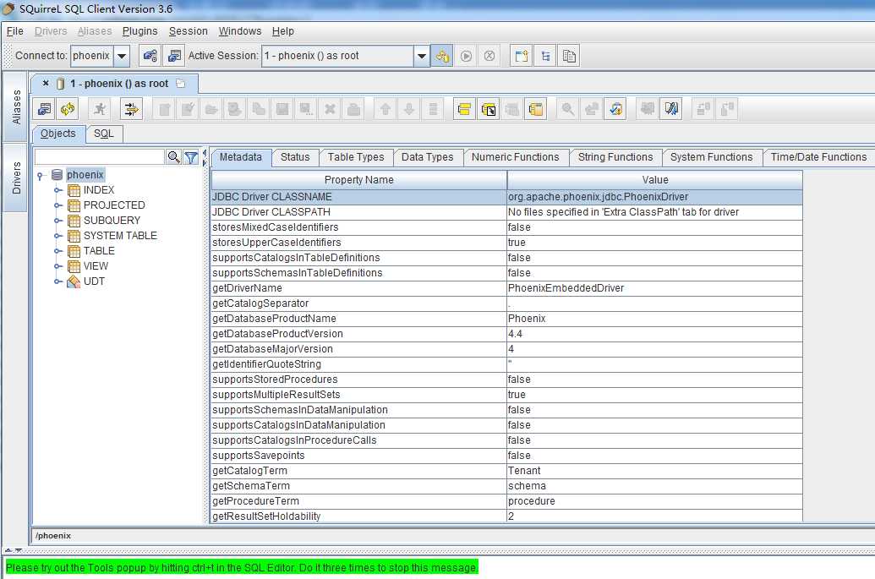Click the window-with-arrow icon in top toolbar

[x=522, y=56]
